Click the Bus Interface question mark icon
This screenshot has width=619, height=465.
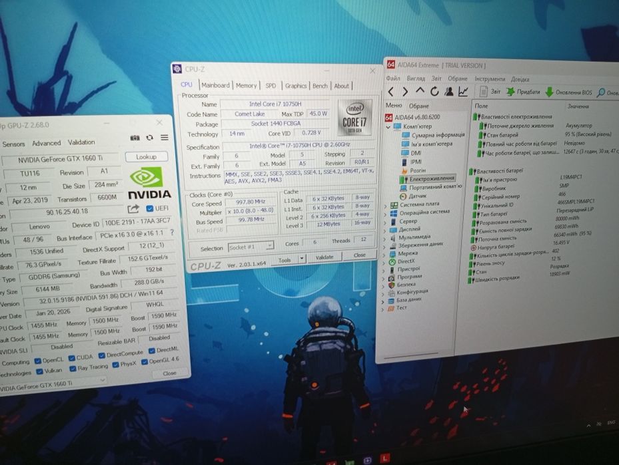(x=172, y=233)
